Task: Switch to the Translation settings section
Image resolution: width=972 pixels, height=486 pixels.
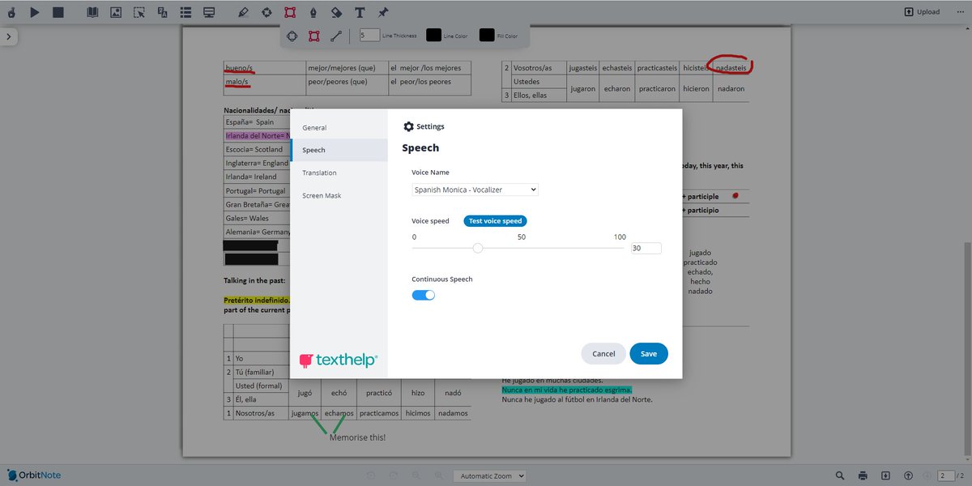Action: [x=319, y=173]
